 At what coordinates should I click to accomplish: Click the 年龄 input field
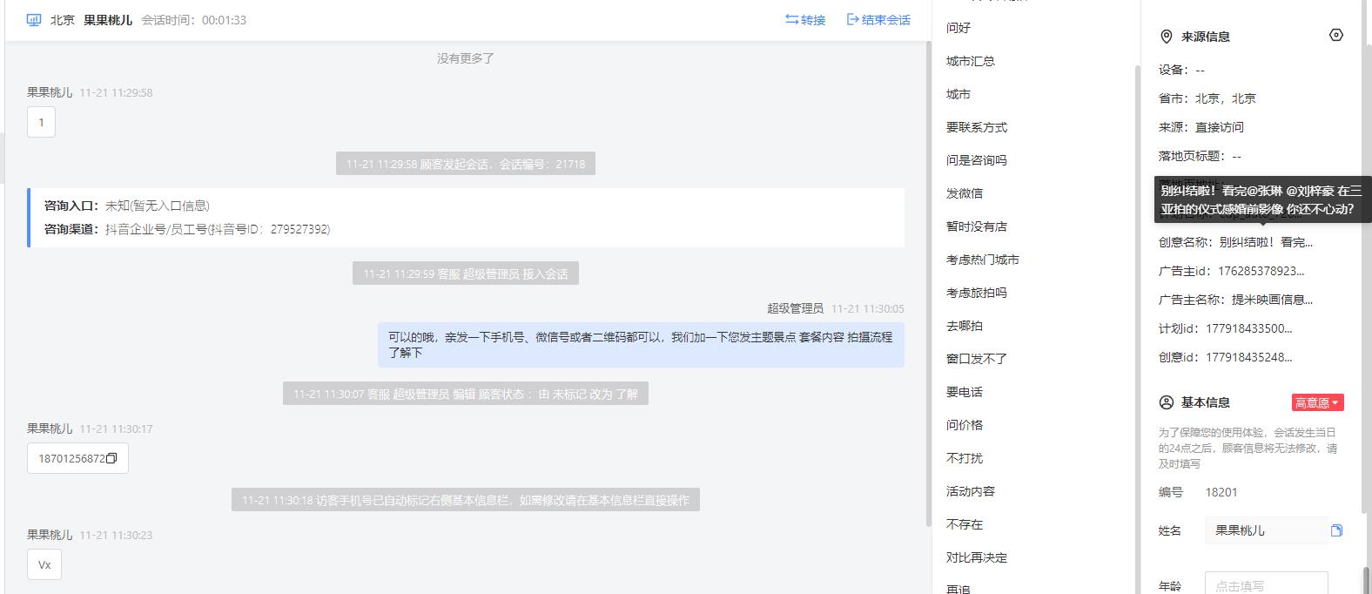pyautogui.click(x=1266, y=584)
